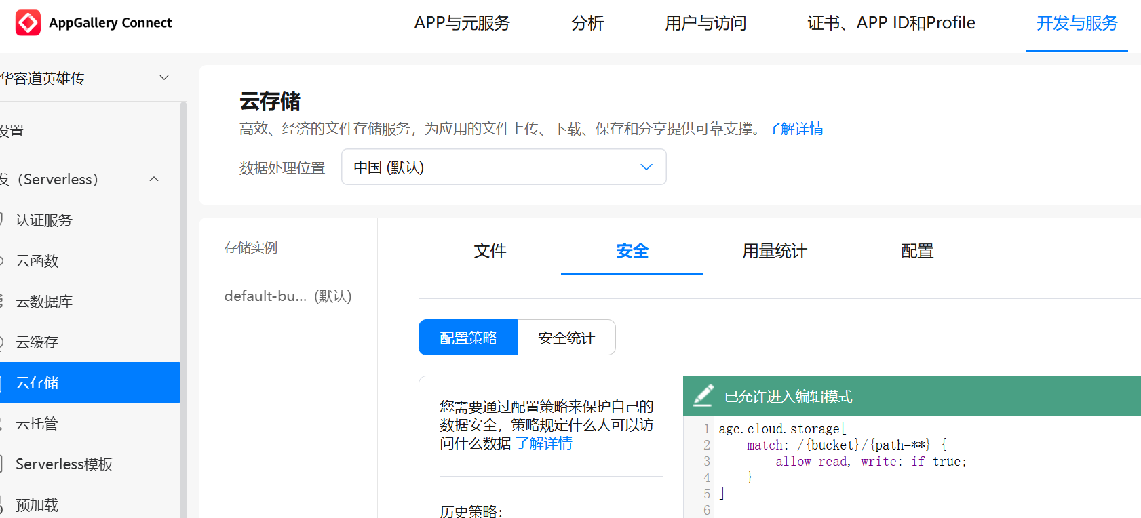Screen dimensions: 1141x518
Task: Click the pencil edit mode icon
Action: (703, 396)
